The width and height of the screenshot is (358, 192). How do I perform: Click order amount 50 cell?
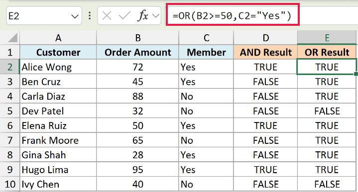pyautogui.click(x=138, y=126)
